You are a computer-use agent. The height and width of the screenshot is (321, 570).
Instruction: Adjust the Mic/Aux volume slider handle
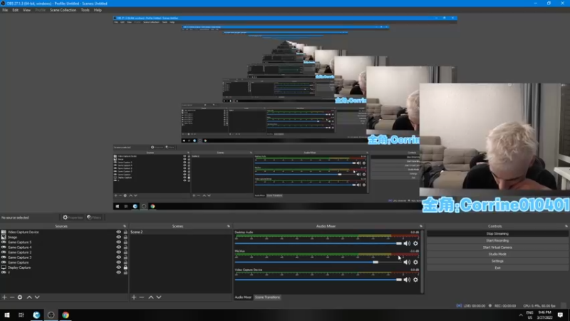[375, 262]
